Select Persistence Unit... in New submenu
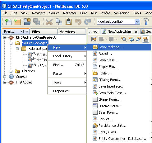 [119, 126]
